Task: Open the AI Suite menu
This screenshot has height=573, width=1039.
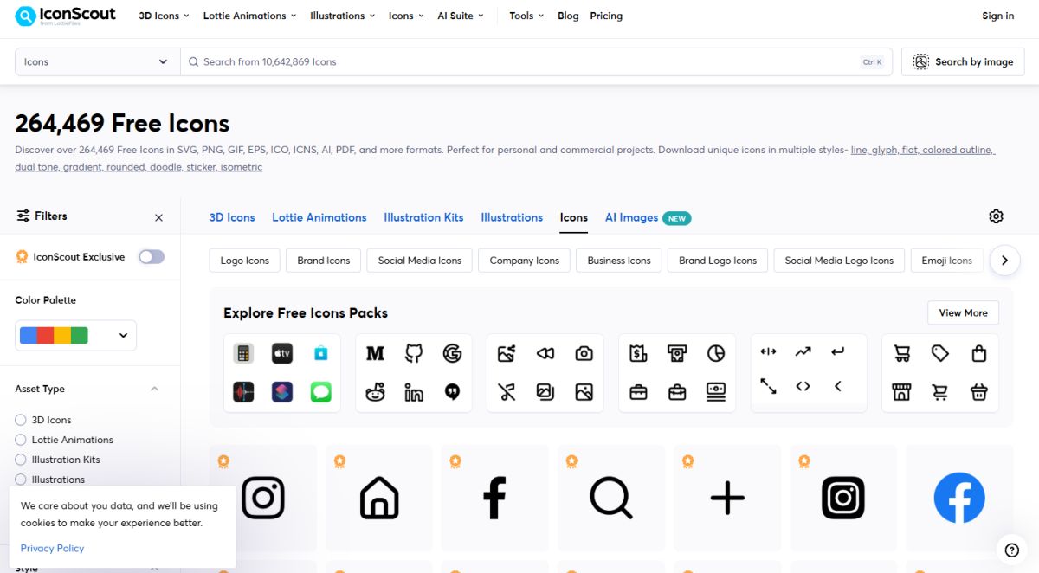Action: 460,16
